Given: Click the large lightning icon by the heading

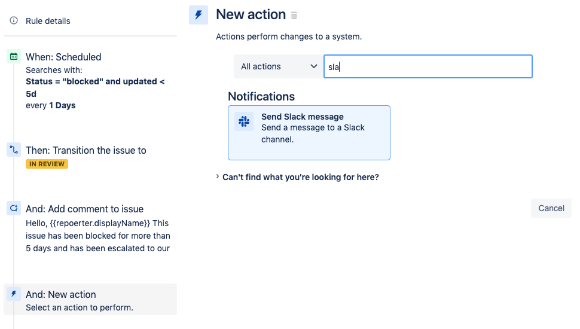Looking at the screenshot, I should coord(199,15).
